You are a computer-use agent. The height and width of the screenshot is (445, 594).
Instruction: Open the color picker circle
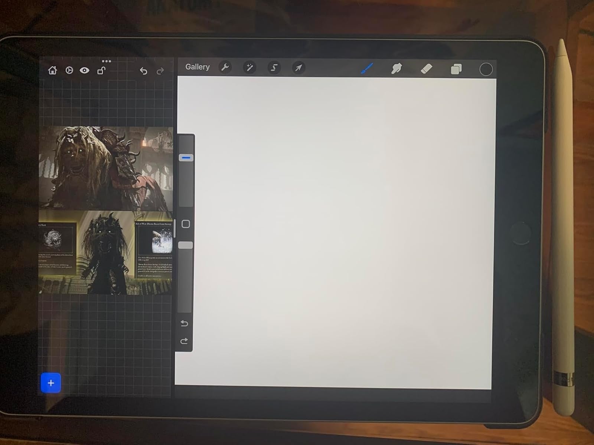point(486,69)
